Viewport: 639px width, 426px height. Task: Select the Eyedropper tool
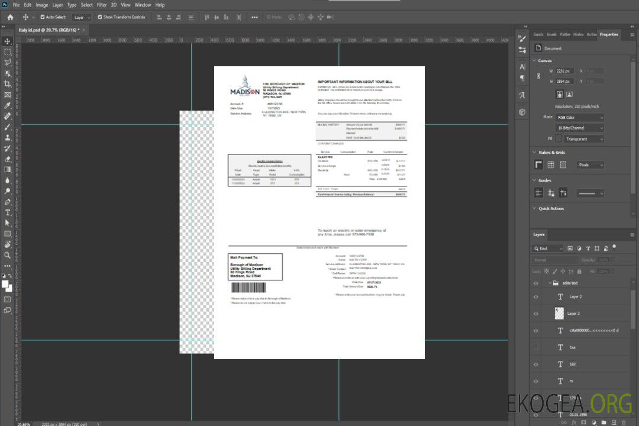pos(7,105)
